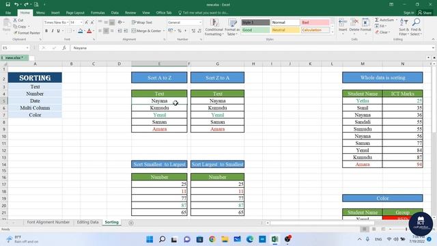Open Find & Select menu
The image size is (437, 246).
416,27
